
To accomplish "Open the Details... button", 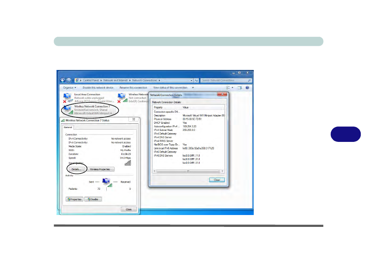I will pos(76,169).
